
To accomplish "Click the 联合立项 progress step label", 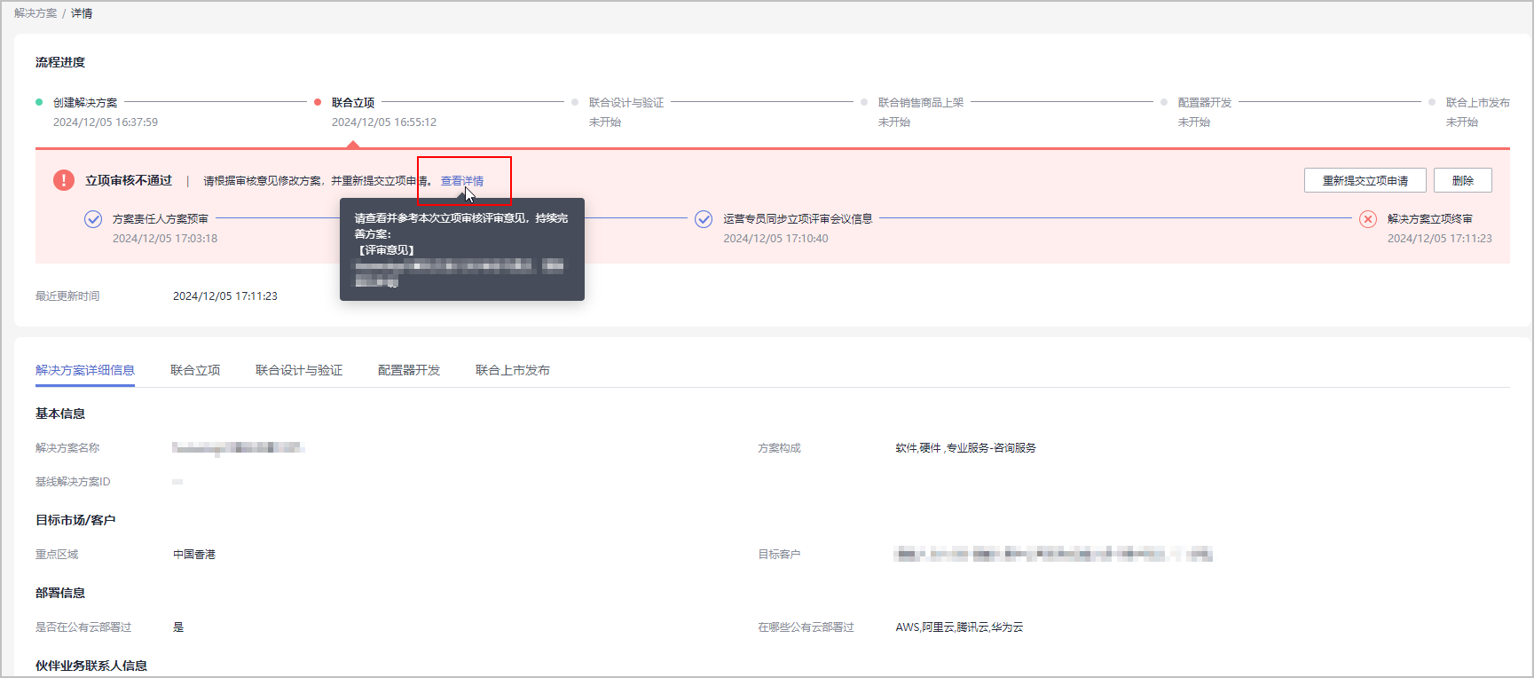I will (x=353, y=103).
